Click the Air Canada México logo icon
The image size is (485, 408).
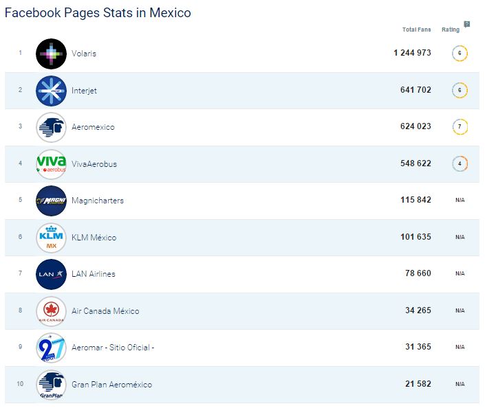(x=51, y=311)
